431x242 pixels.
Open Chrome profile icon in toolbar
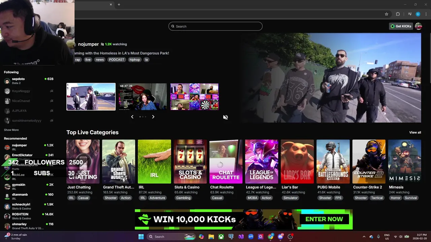[x=418, y=14]
